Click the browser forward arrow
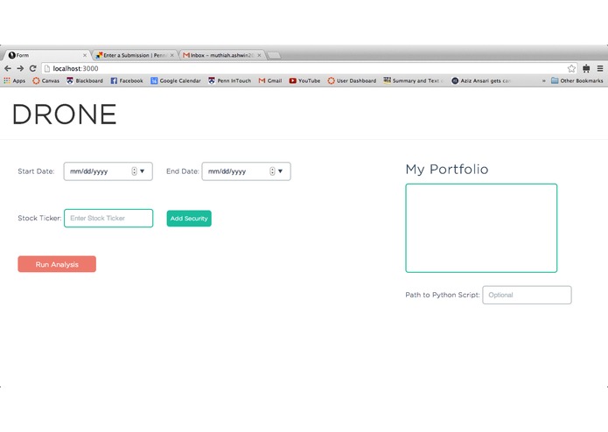This screenshot has width=608, height=432. [20, 68]
